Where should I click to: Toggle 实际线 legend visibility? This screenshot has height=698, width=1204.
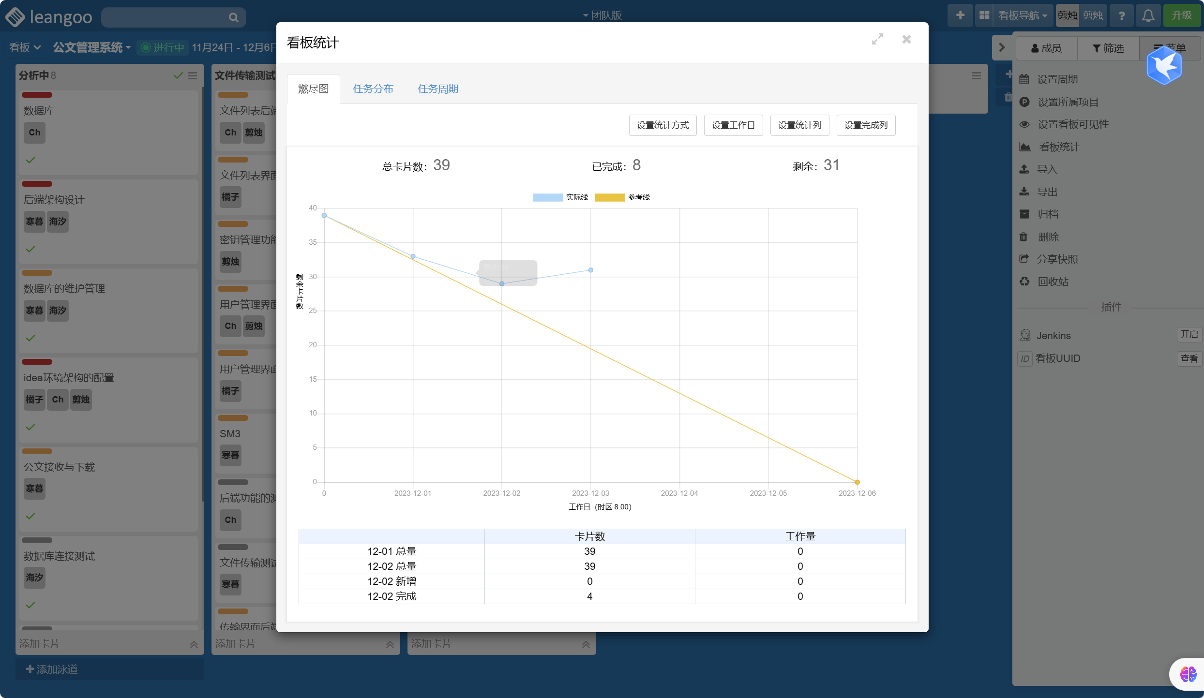547,197
